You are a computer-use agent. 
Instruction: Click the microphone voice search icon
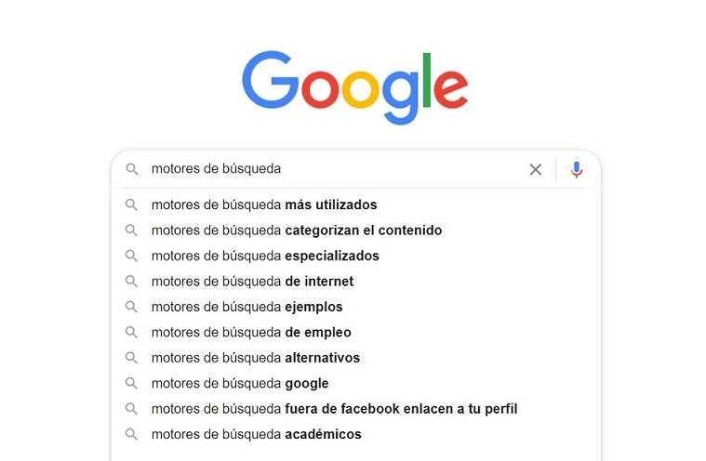coord(577,169)
